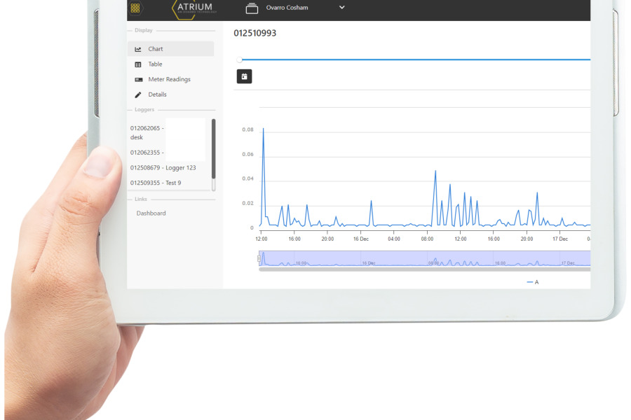Open the Ovarro Cosham organisation selector
Image resolution: width=631 pixels, height=420 pixels.
click(x=287, y=8)
